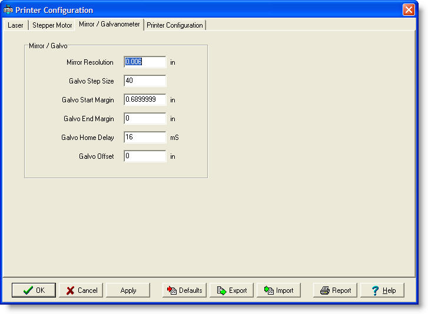The width and height of the screenshot is (428, 314).
Task: Click the blue question mark Help icon
Action: pos(376,290)
